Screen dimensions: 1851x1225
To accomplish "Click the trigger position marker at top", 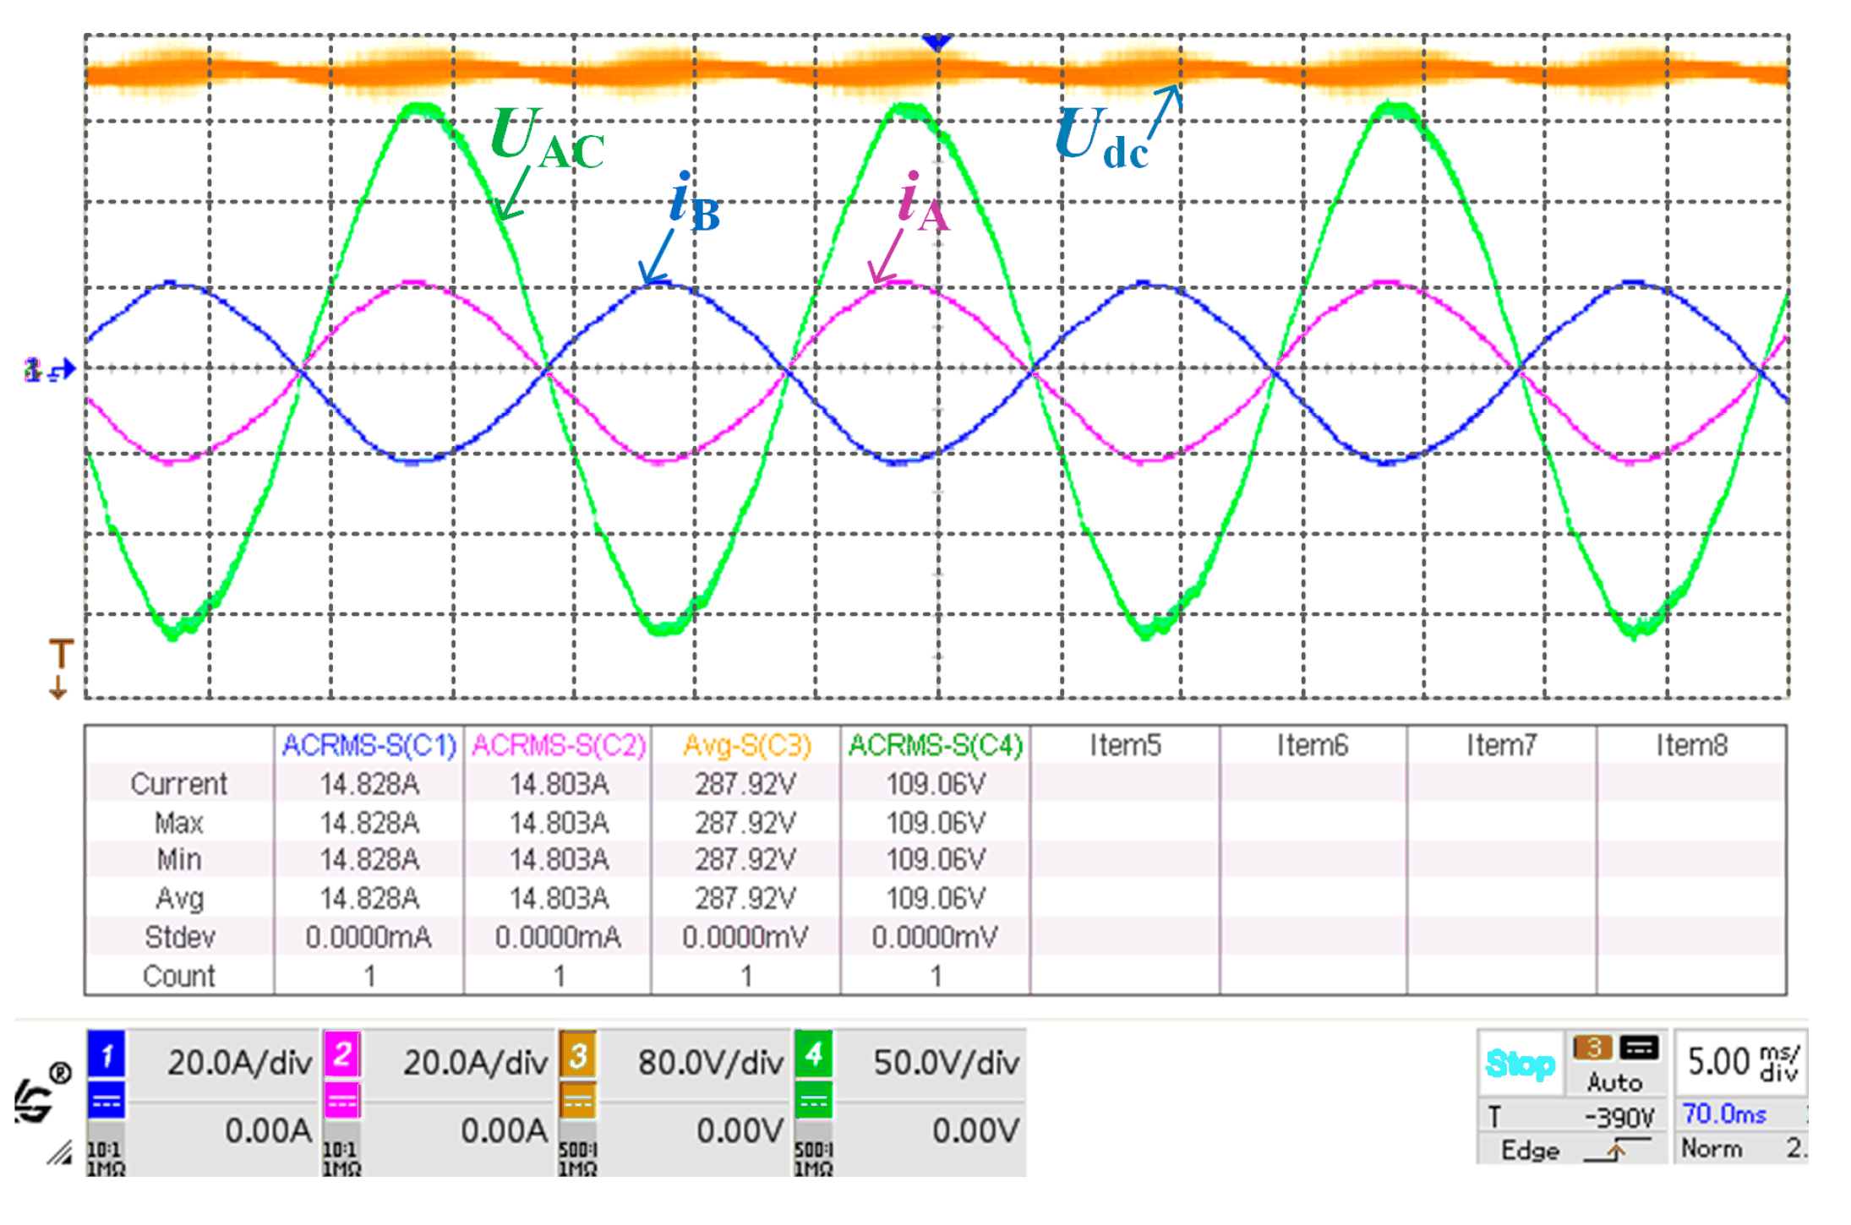I will (x=936, y=42).
